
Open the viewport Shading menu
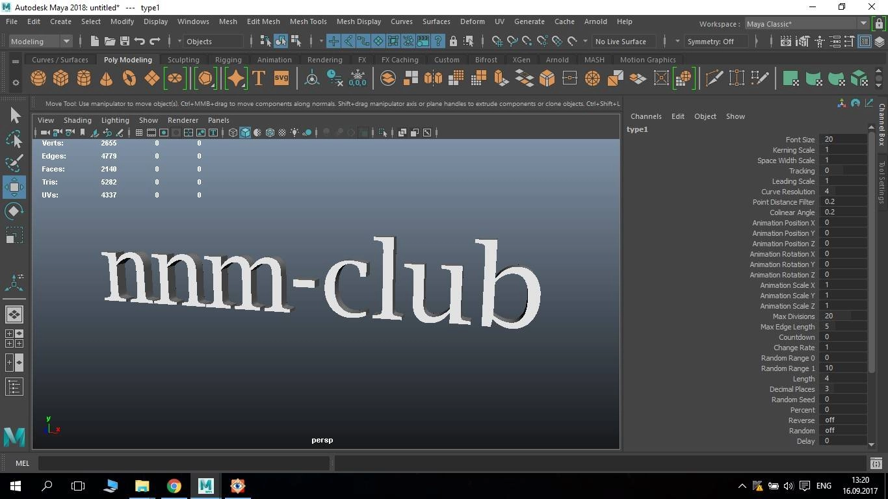[77, 120]
